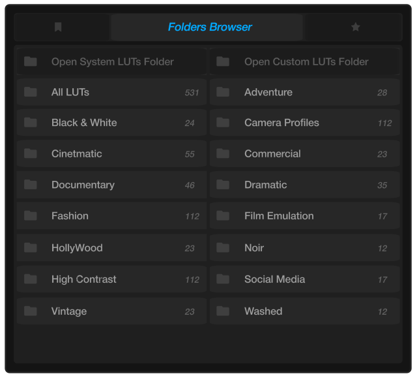The image size is (417, 378).
Task: Open the Social Media folder
Action: pyautogui.click(x=305, y=279)
